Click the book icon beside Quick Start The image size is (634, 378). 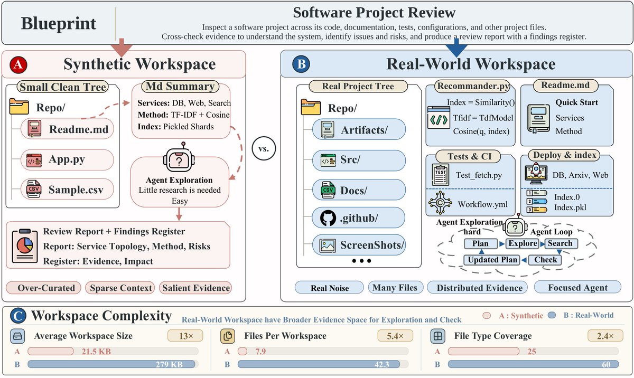(538, 117)
